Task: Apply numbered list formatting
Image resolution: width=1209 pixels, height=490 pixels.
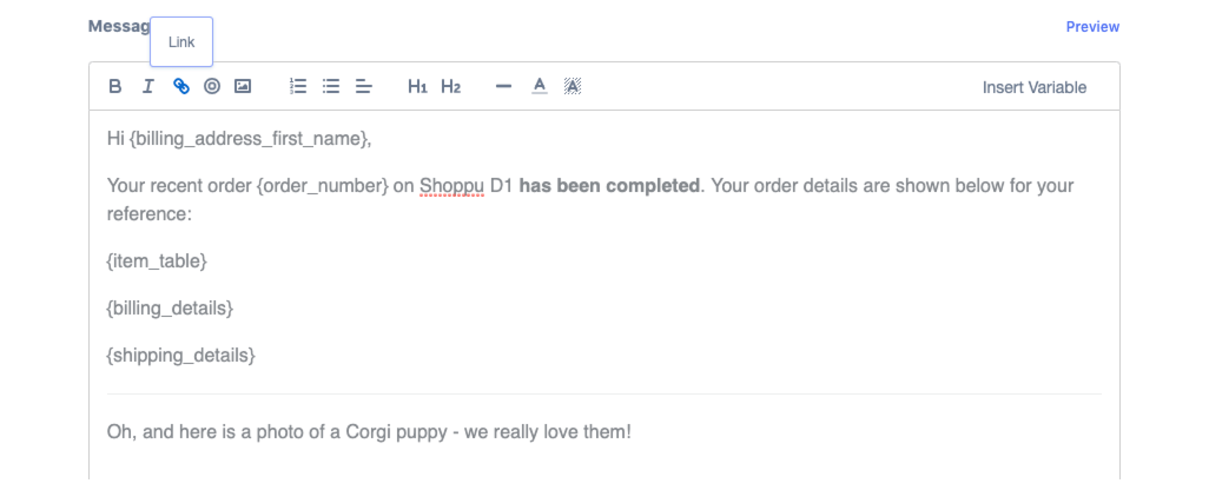Action: coord(298,87)
